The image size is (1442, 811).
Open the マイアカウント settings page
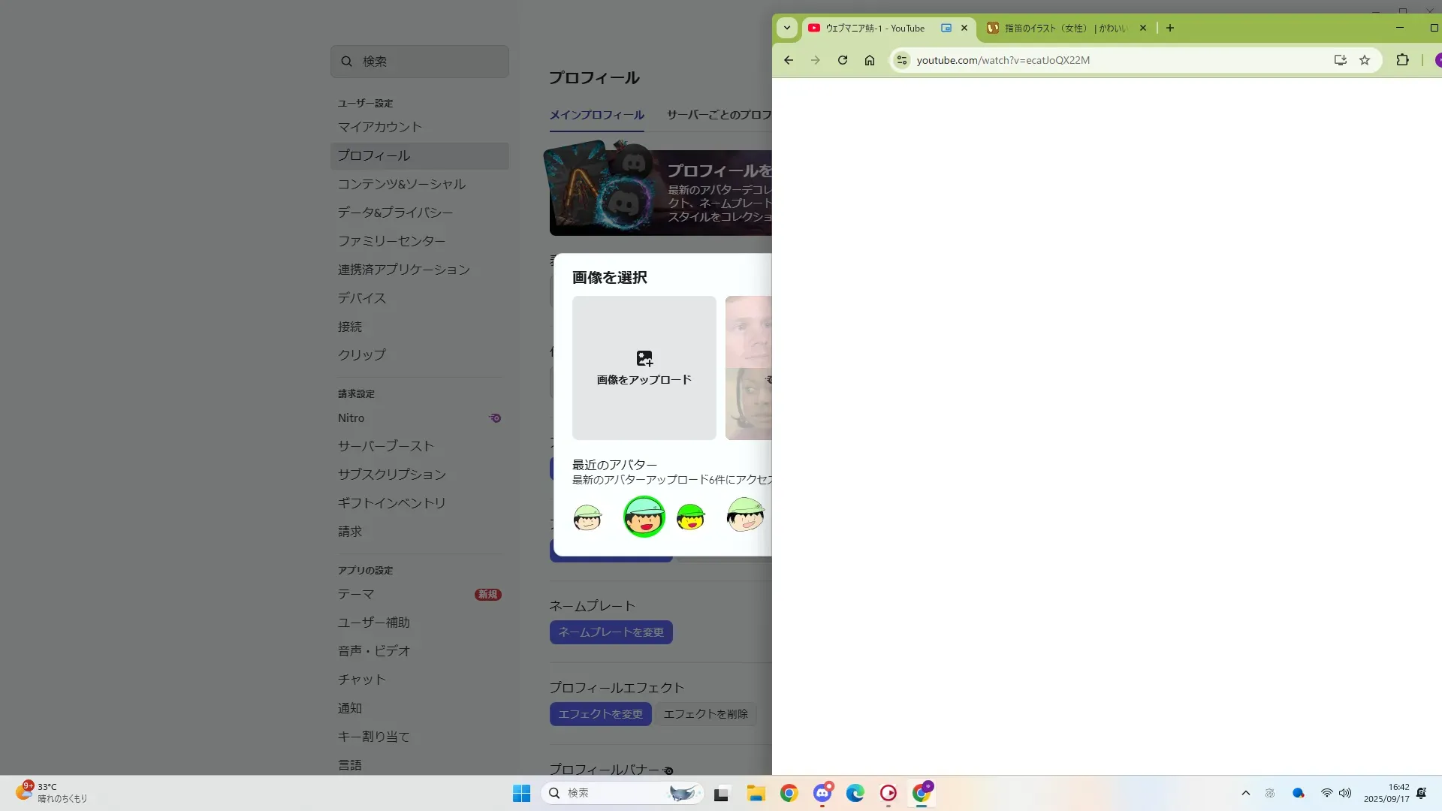click(379, 127)
